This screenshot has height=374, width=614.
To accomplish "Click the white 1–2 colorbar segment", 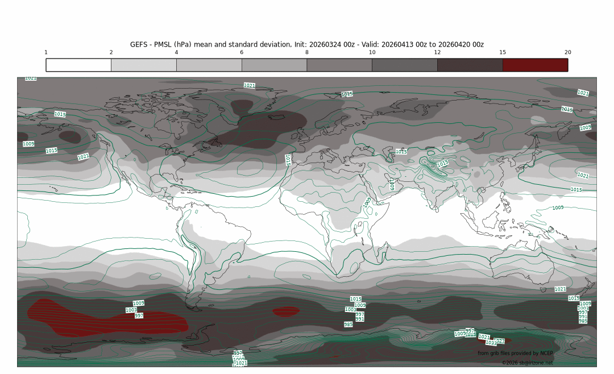I will (78, 65).
